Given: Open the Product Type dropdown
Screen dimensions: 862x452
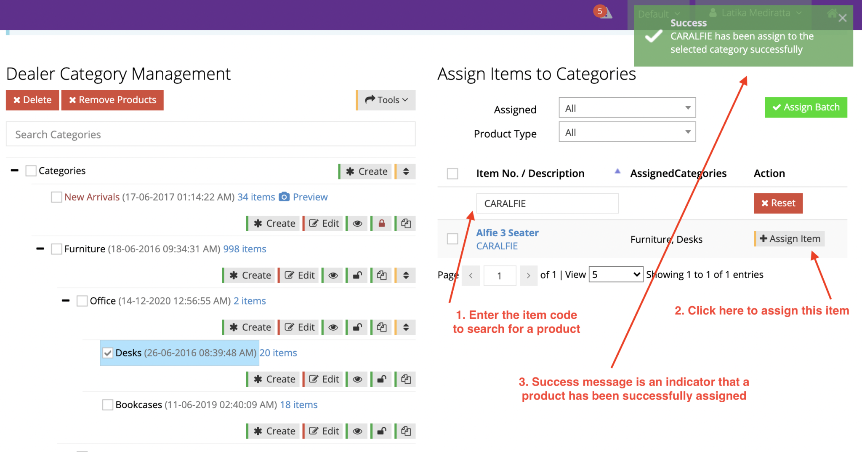Looking at the screenshot, I should coord(627,132).
